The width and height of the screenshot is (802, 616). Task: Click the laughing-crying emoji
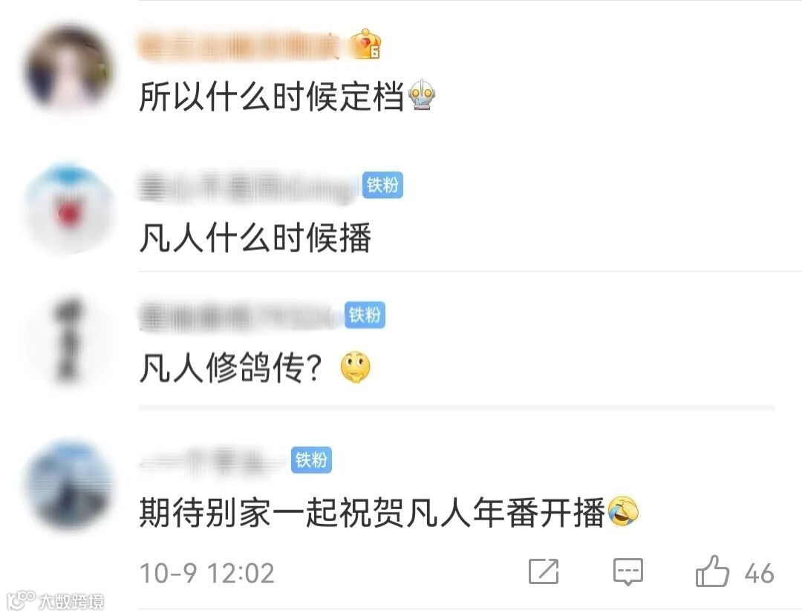[x=624, y=511]
